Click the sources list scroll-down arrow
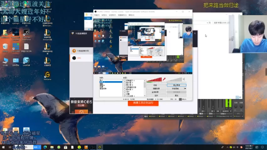Viewport: 267px width, 150px height. click(x=145, y=96)
